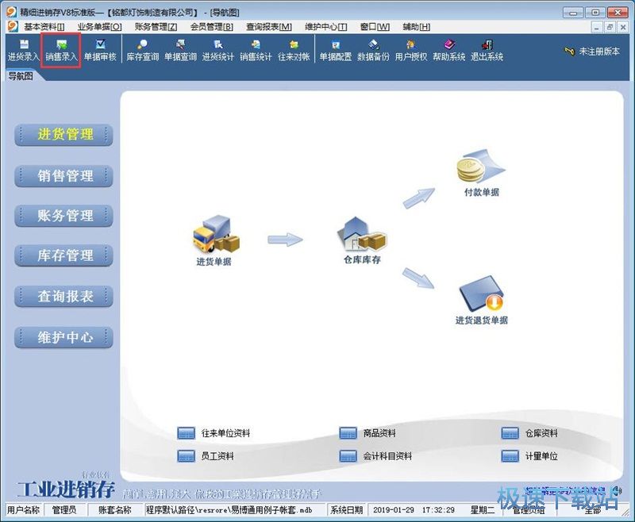Select 销售统计 sales statistics
Viewport: 635px width, 522px height.
257,49
